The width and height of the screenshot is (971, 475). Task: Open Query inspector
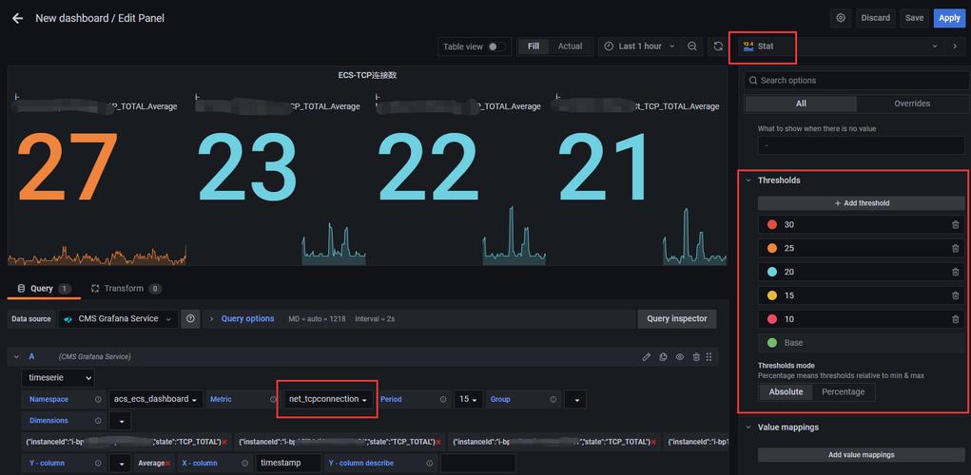point(677,319)
